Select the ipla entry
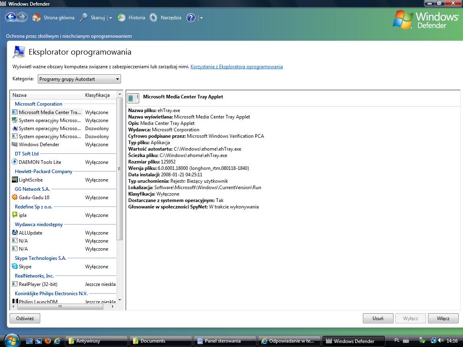The width and height of the screenshot is (463, 347). point(64,215)
